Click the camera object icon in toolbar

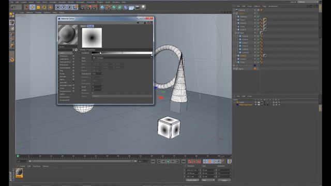click(138, 7)
